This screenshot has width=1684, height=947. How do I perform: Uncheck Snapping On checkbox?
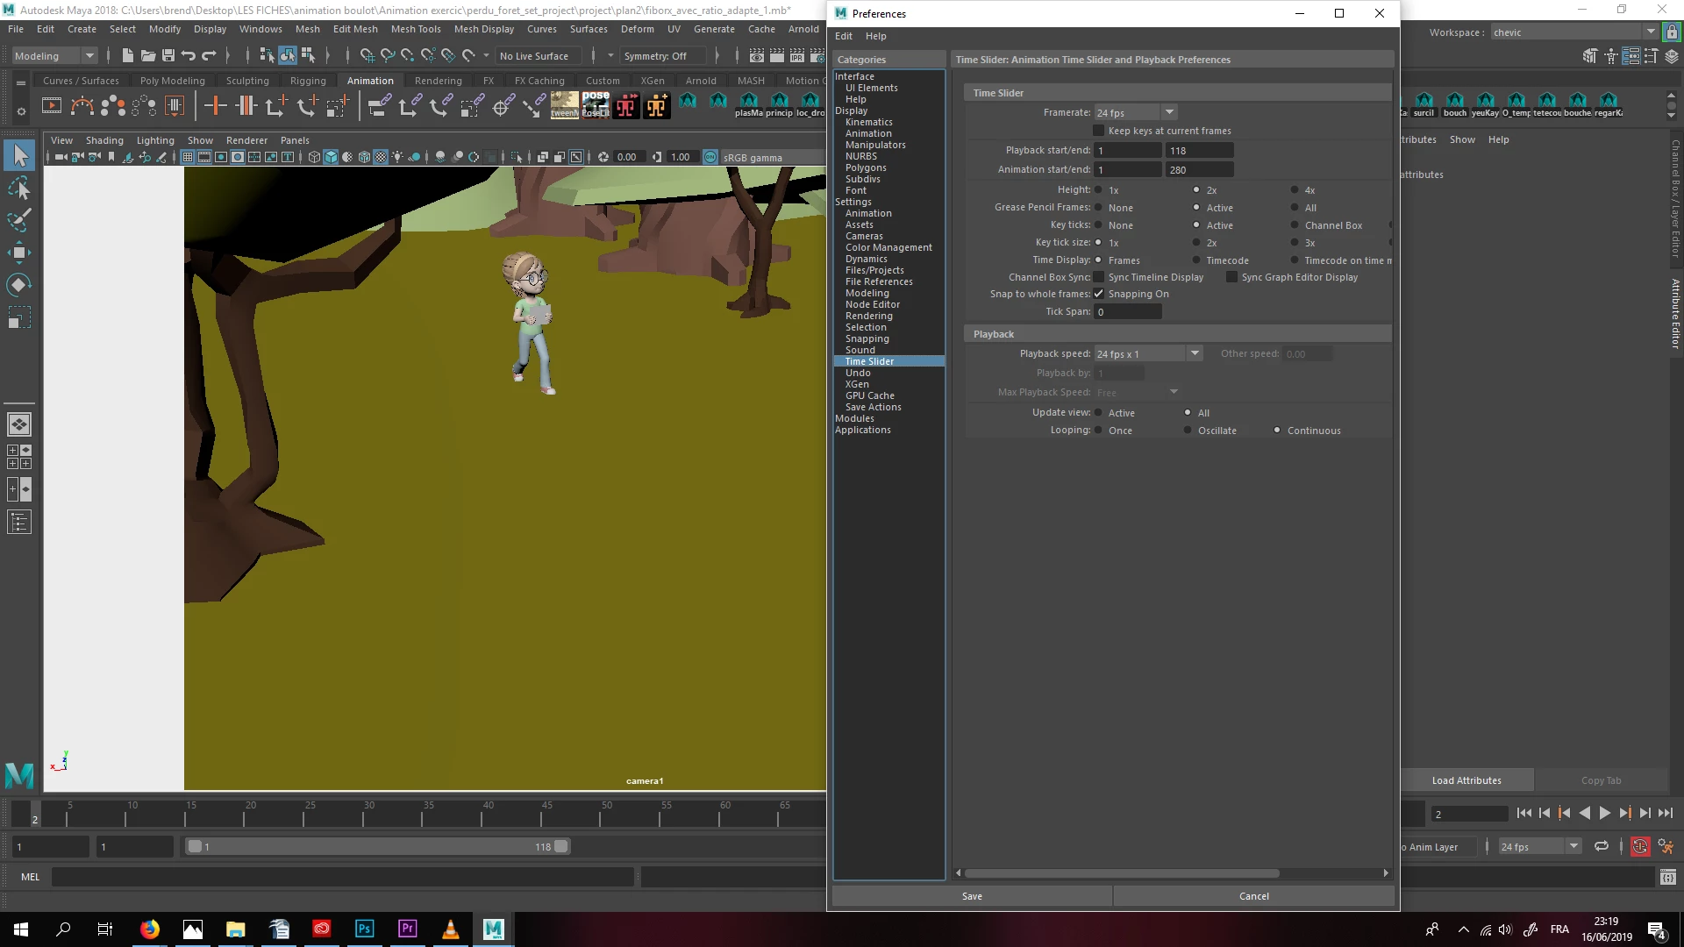1099,294
